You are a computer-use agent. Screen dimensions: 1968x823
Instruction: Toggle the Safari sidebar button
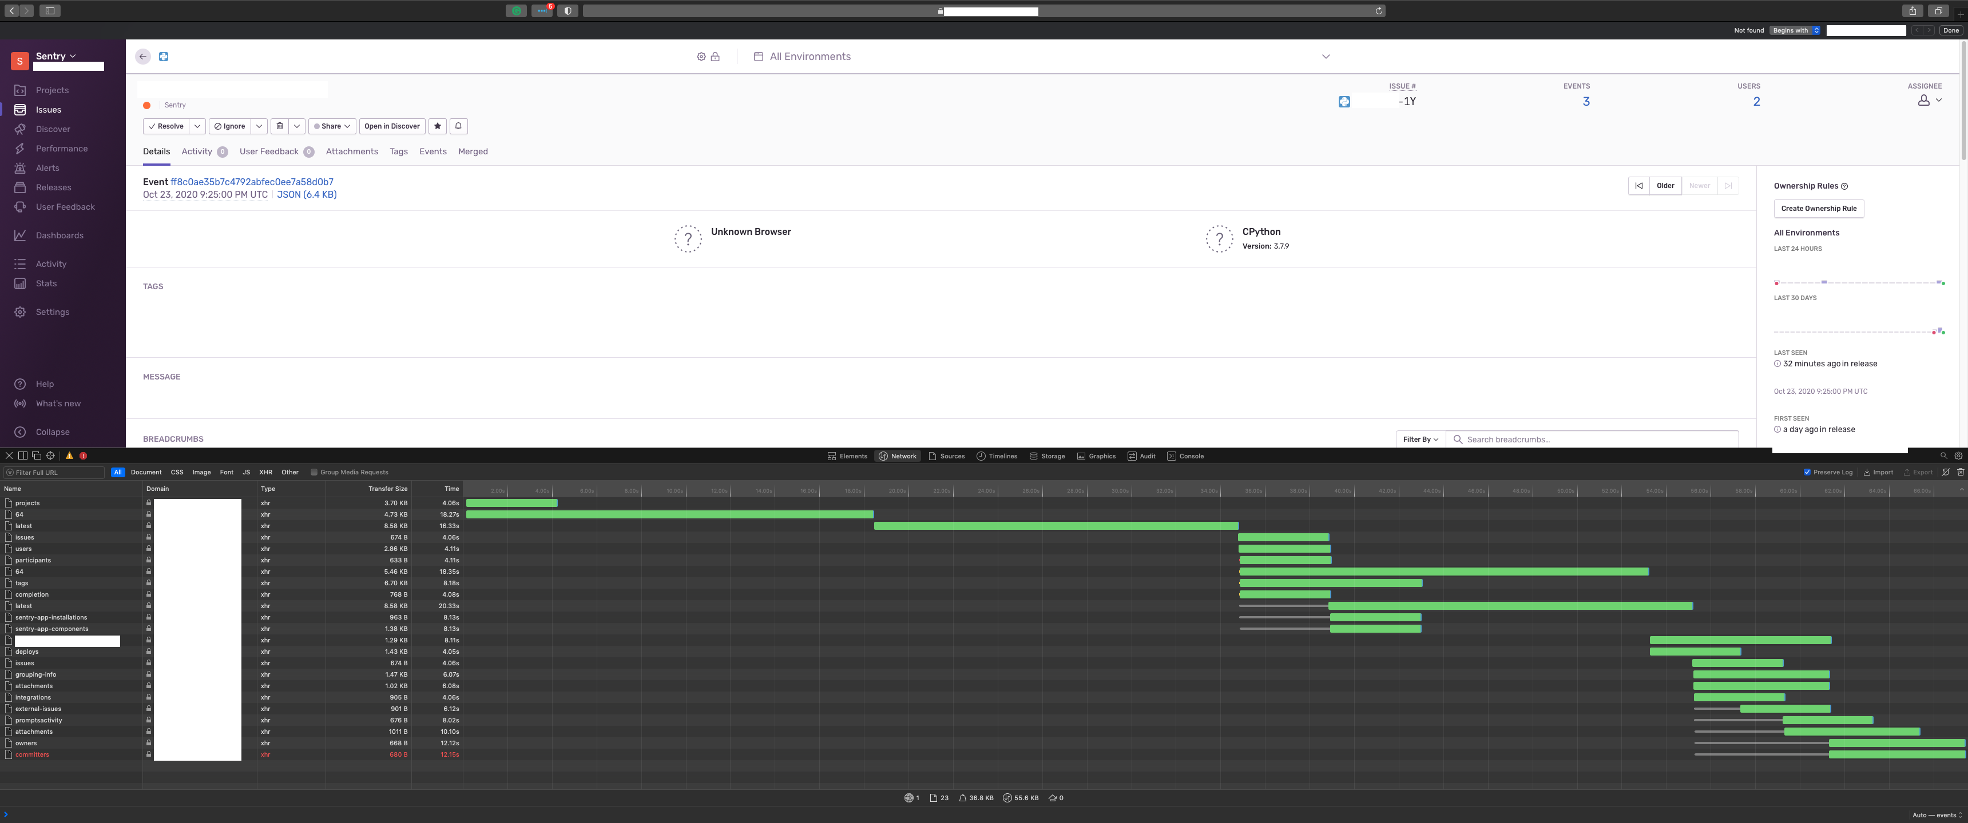click(x=50, y=11)
